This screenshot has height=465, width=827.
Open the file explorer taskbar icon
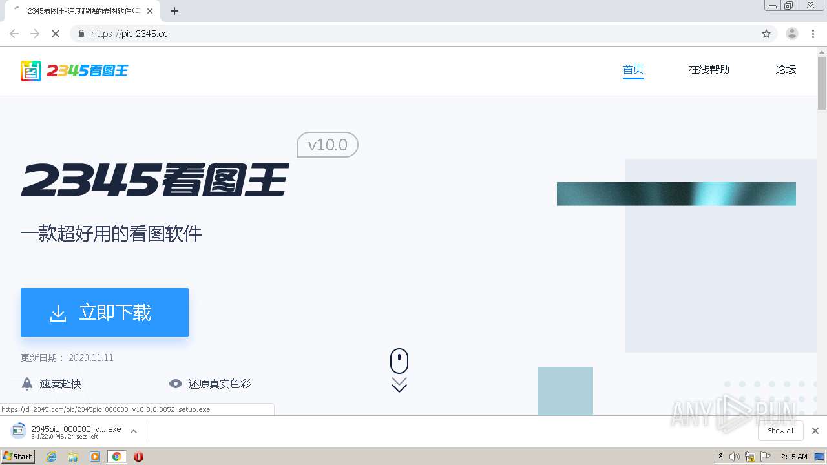point(73,457)
